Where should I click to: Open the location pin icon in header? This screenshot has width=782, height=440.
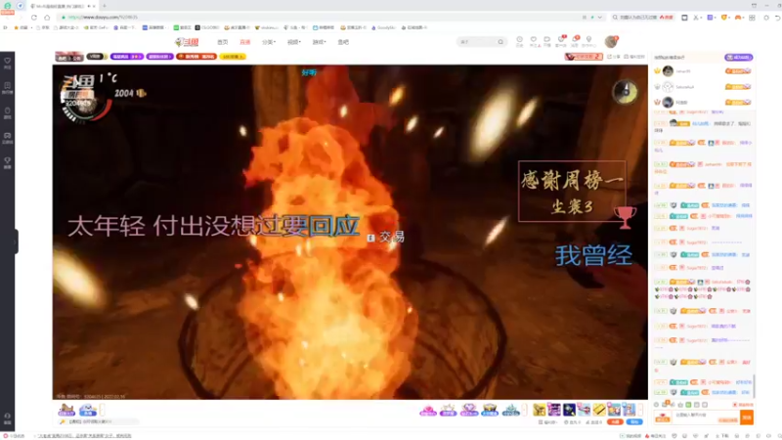(x=589, y=41)
